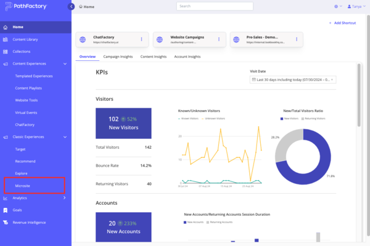Switch to the Overview tab

click(x=88, y=57)
